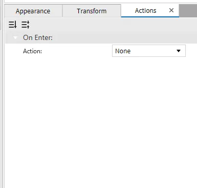
Task: Open the Action dropdown showing None
Action: (x=149, y=51)
